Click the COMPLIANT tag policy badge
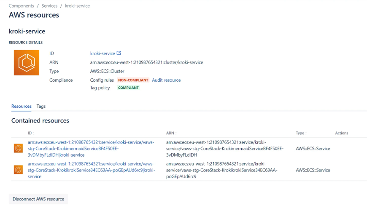The width and height of the screenshot is (367, 208). click(128, 88)
